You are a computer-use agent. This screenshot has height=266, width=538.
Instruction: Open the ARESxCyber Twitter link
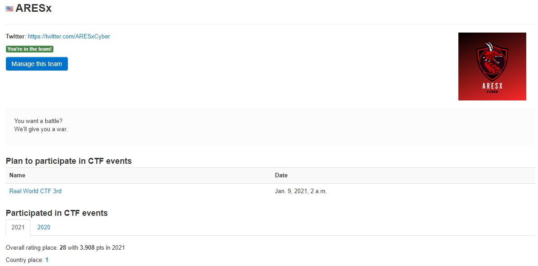[x=69, y=36]
